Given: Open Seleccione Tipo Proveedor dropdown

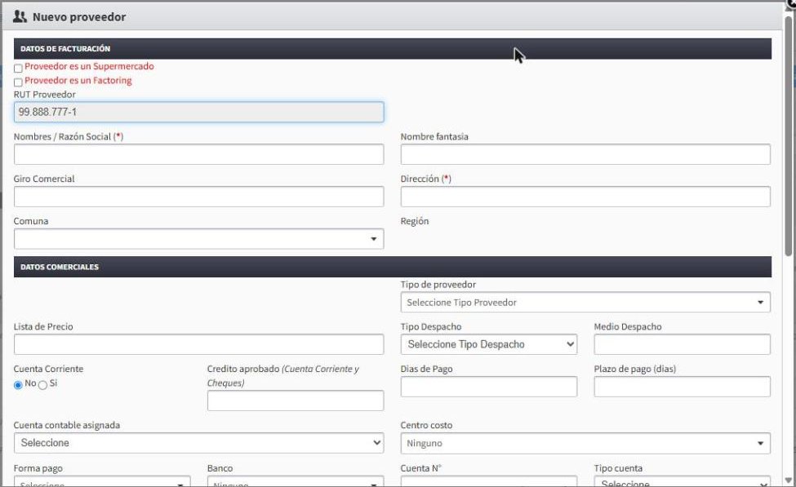Looking at the screenshot, I should pyautogui.click(x=585, y=303).
